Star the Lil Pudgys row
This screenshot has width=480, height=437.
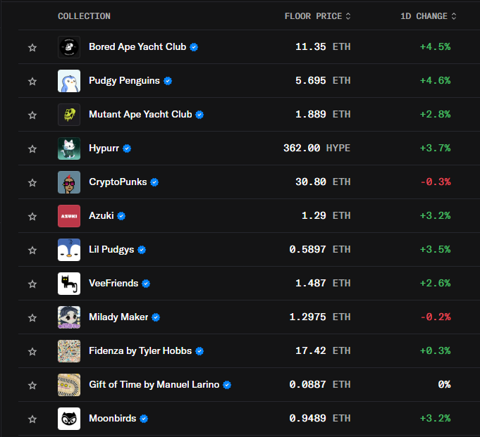click(x=32, y=251)
